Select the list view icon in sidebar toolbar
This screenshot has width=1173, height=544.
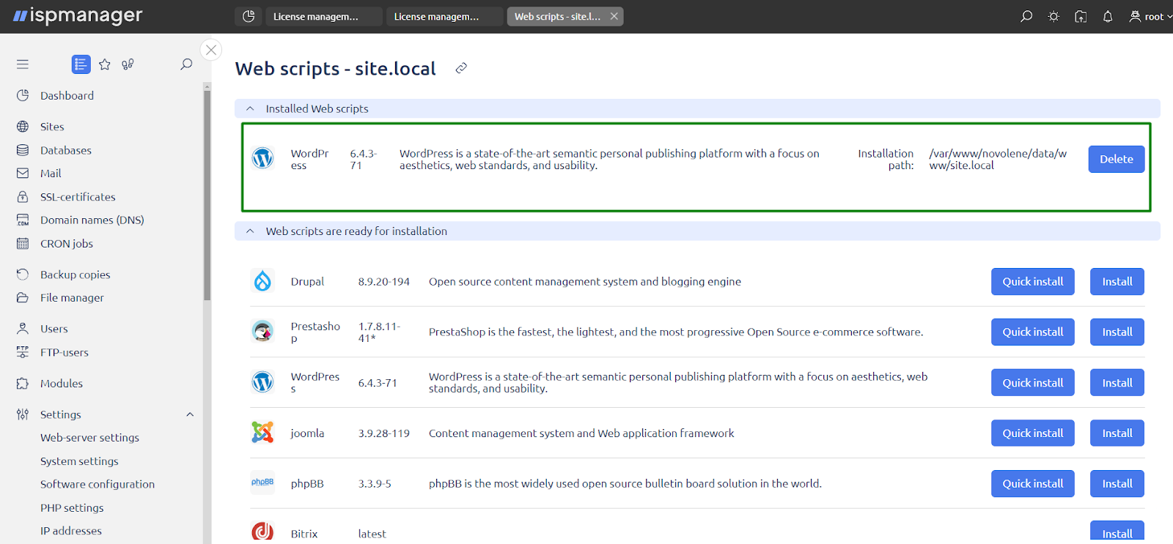click(81, 64)
